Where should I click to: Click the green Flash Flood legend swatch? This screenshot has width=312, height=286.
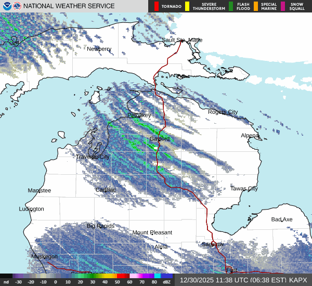pos(231,6)
